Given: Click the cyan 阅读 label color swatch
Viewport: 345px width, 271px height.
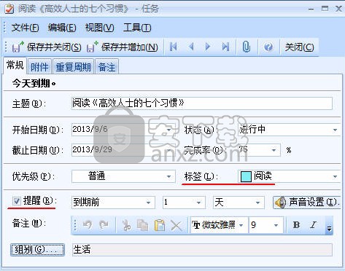Looking at the screenshot, I should [246, 176].
